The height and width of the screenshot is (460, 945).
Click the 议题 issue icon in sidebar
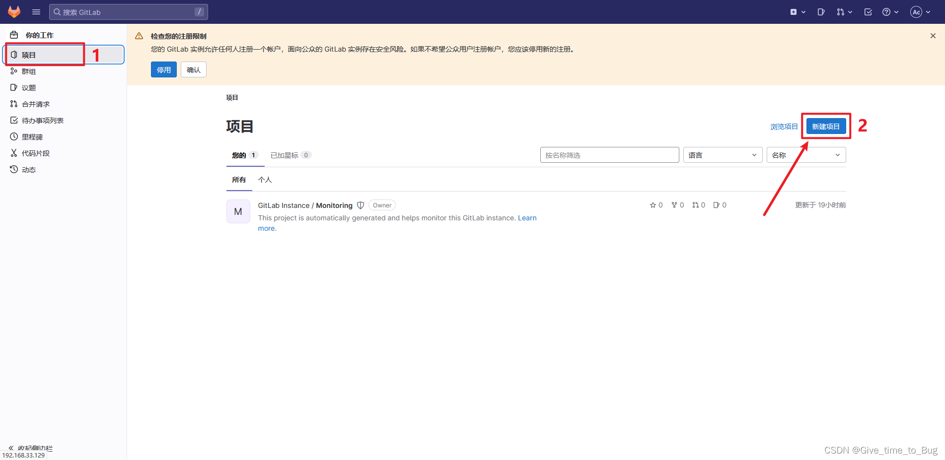pos(14,87)
